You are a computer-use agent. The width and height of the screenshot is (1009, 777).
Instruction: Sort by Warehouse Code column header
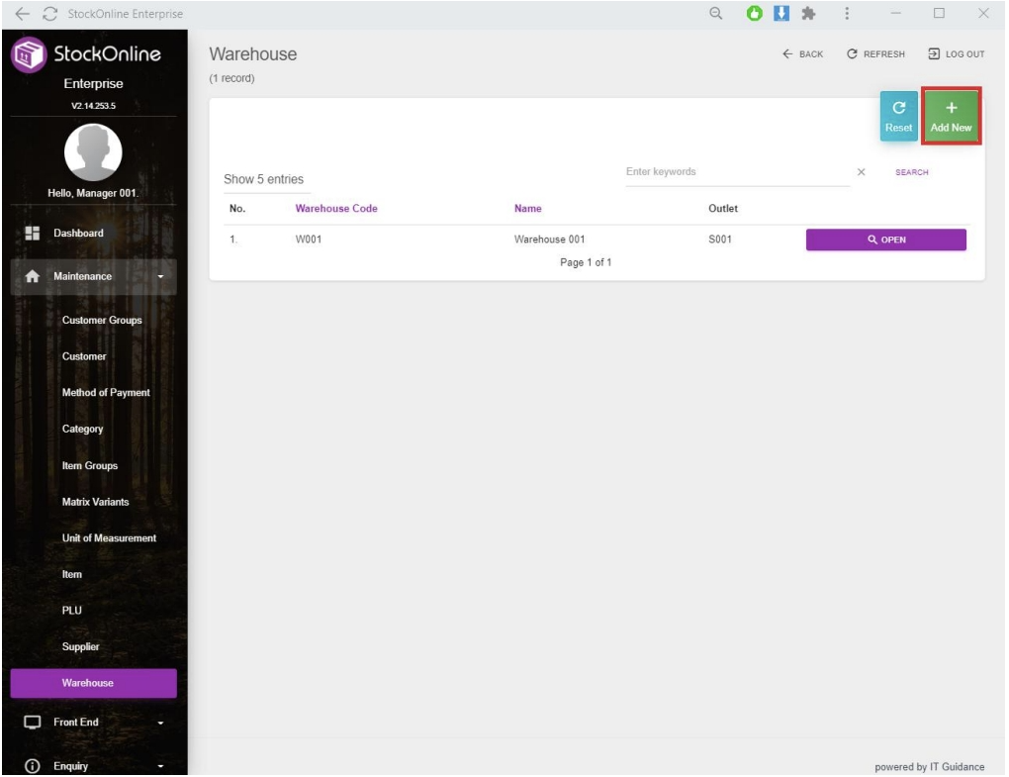[x=335, y=209]
